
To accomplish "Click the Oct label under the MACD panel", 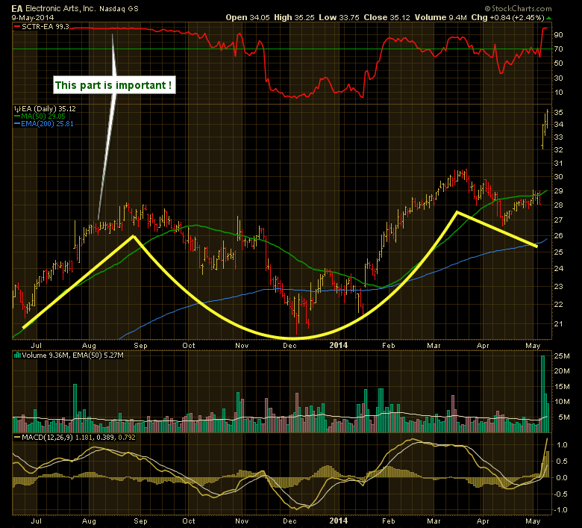I will point(189,521).
